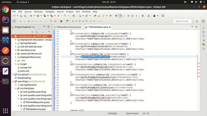Open Activities overview
207x116 pixels.
(x=6, y=2)
